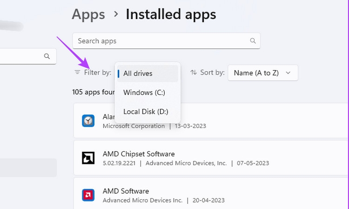Click the red AMD Software icon
Image resolution: width=349 pixels, height=209 pixels.
(x=88, y=195)
